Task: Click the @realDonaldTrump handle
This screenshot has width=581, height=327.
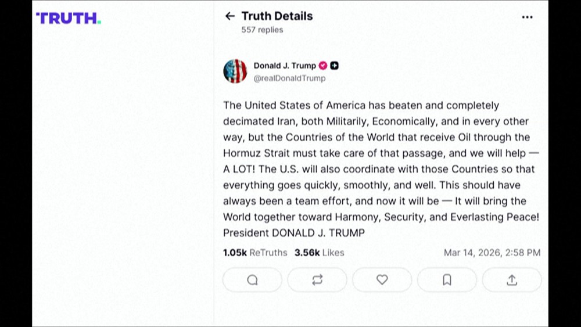Action: click(x=289, y=78)
